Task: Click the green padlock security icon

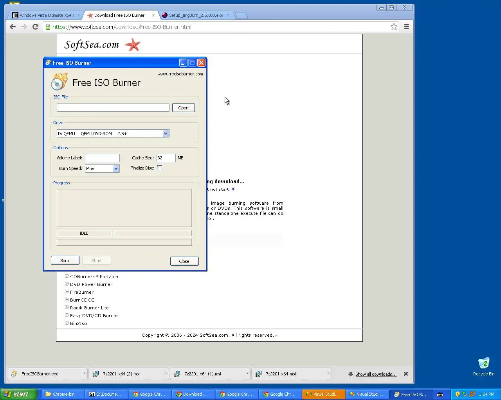Action: click(x=48, y=27)
